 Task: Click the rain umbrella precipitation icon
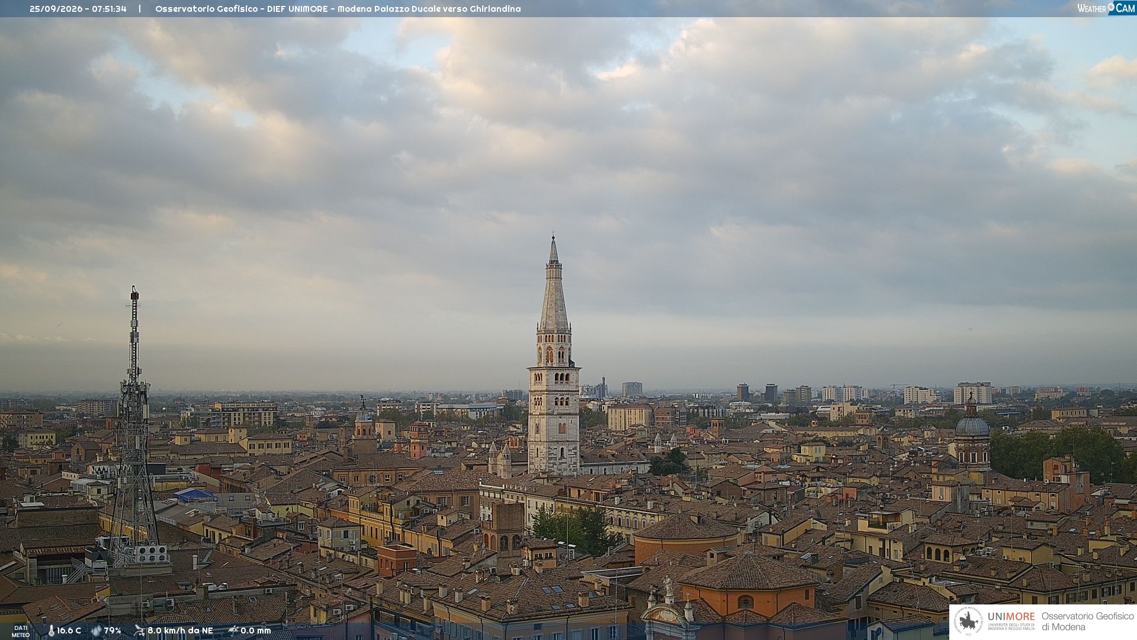tap(233, 631)
